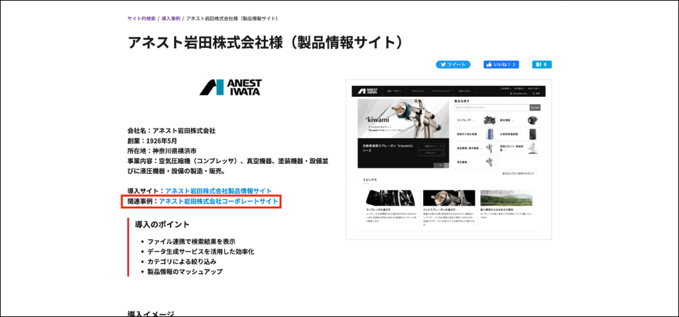
Task: Click the bullet ファイル連携で検索結果を表示
Action: (192, 241)
